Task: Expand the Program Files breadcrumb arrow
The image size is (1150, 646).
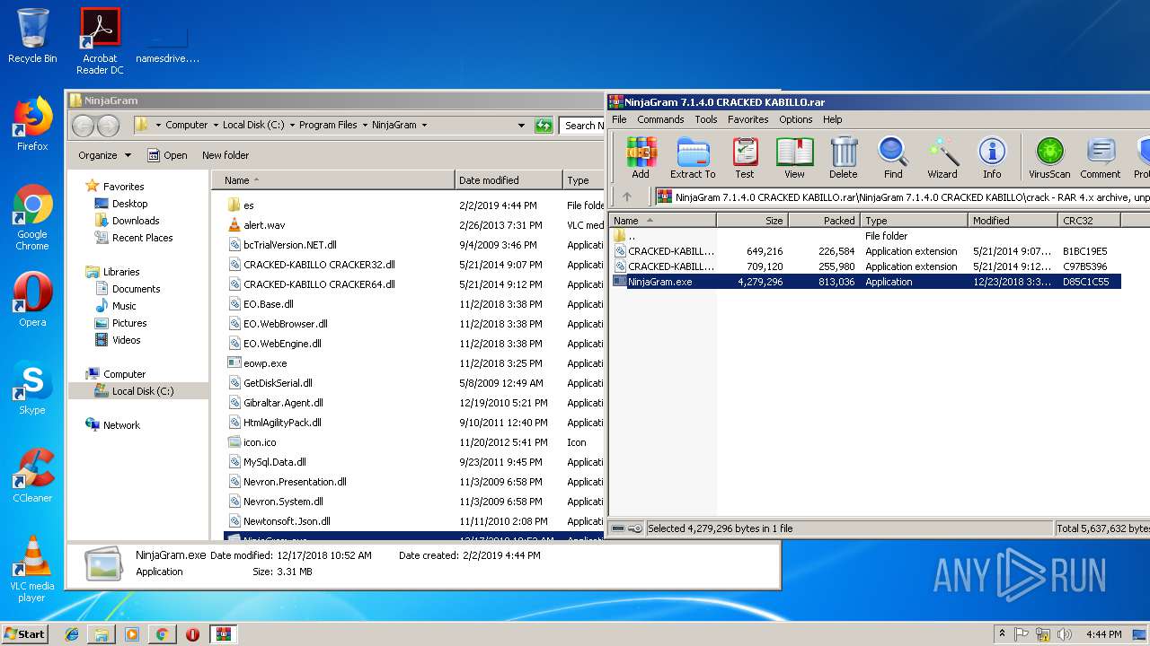Action: coord(364,126)
